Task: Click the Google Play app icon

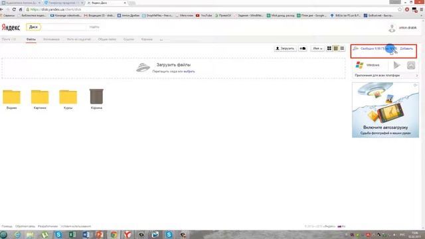Action: [x=397, y=65]
